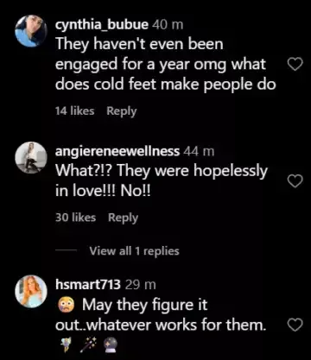Like cynthia_bubue's comment with the heart
The image size is (311, 360).
[295, 65]
